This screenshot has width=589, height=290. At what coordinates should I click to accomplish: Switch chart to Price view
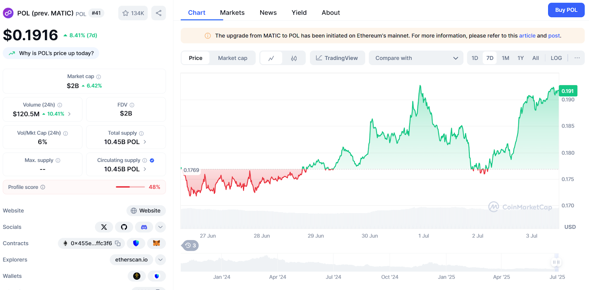point(195,58)
